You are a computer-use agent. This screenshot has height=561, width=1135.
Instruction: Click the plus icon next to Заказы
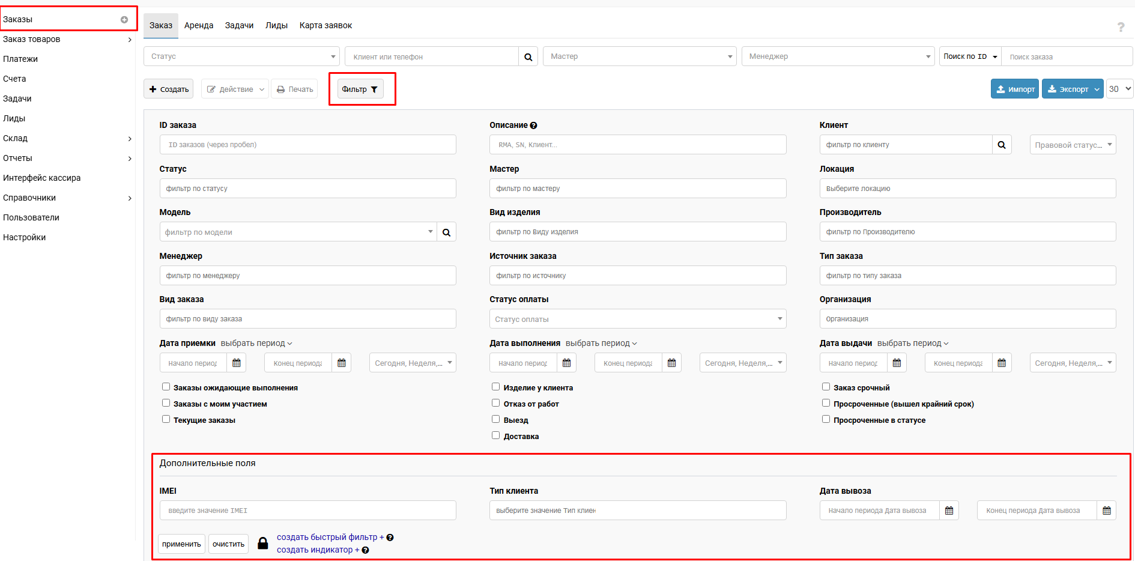(124, 20)
